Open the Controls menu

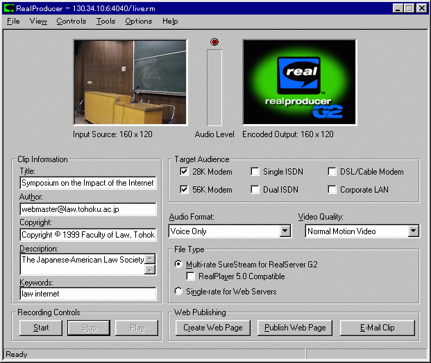point(71,21)
